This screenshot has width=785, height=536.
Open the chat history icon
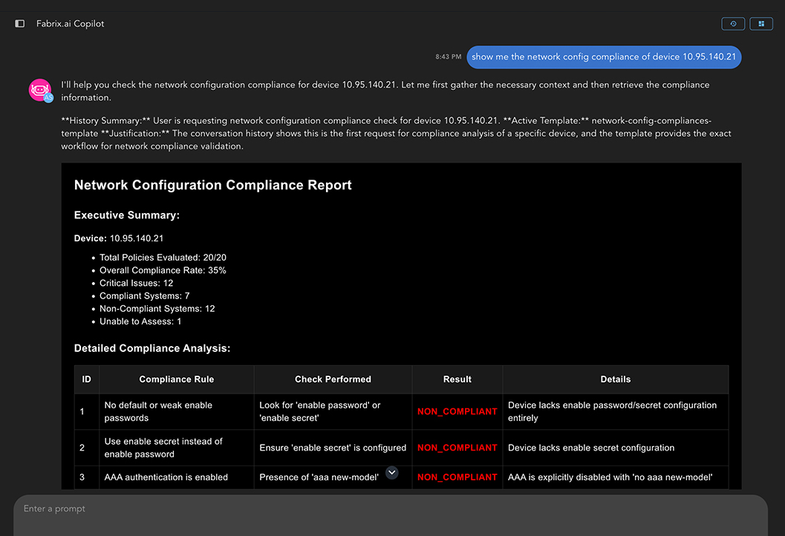tap(733, 24)
